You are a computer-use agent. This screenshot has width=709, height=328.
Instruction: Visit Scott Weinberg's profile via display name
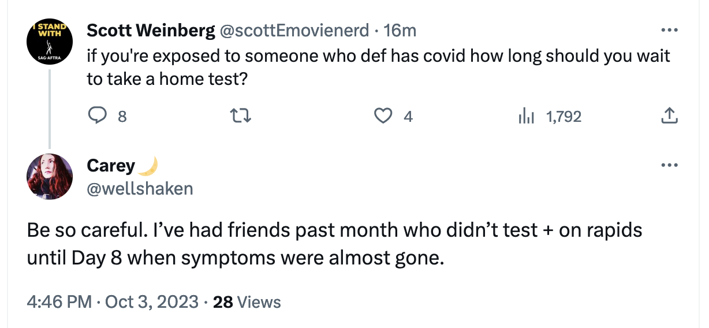point(151,30)
